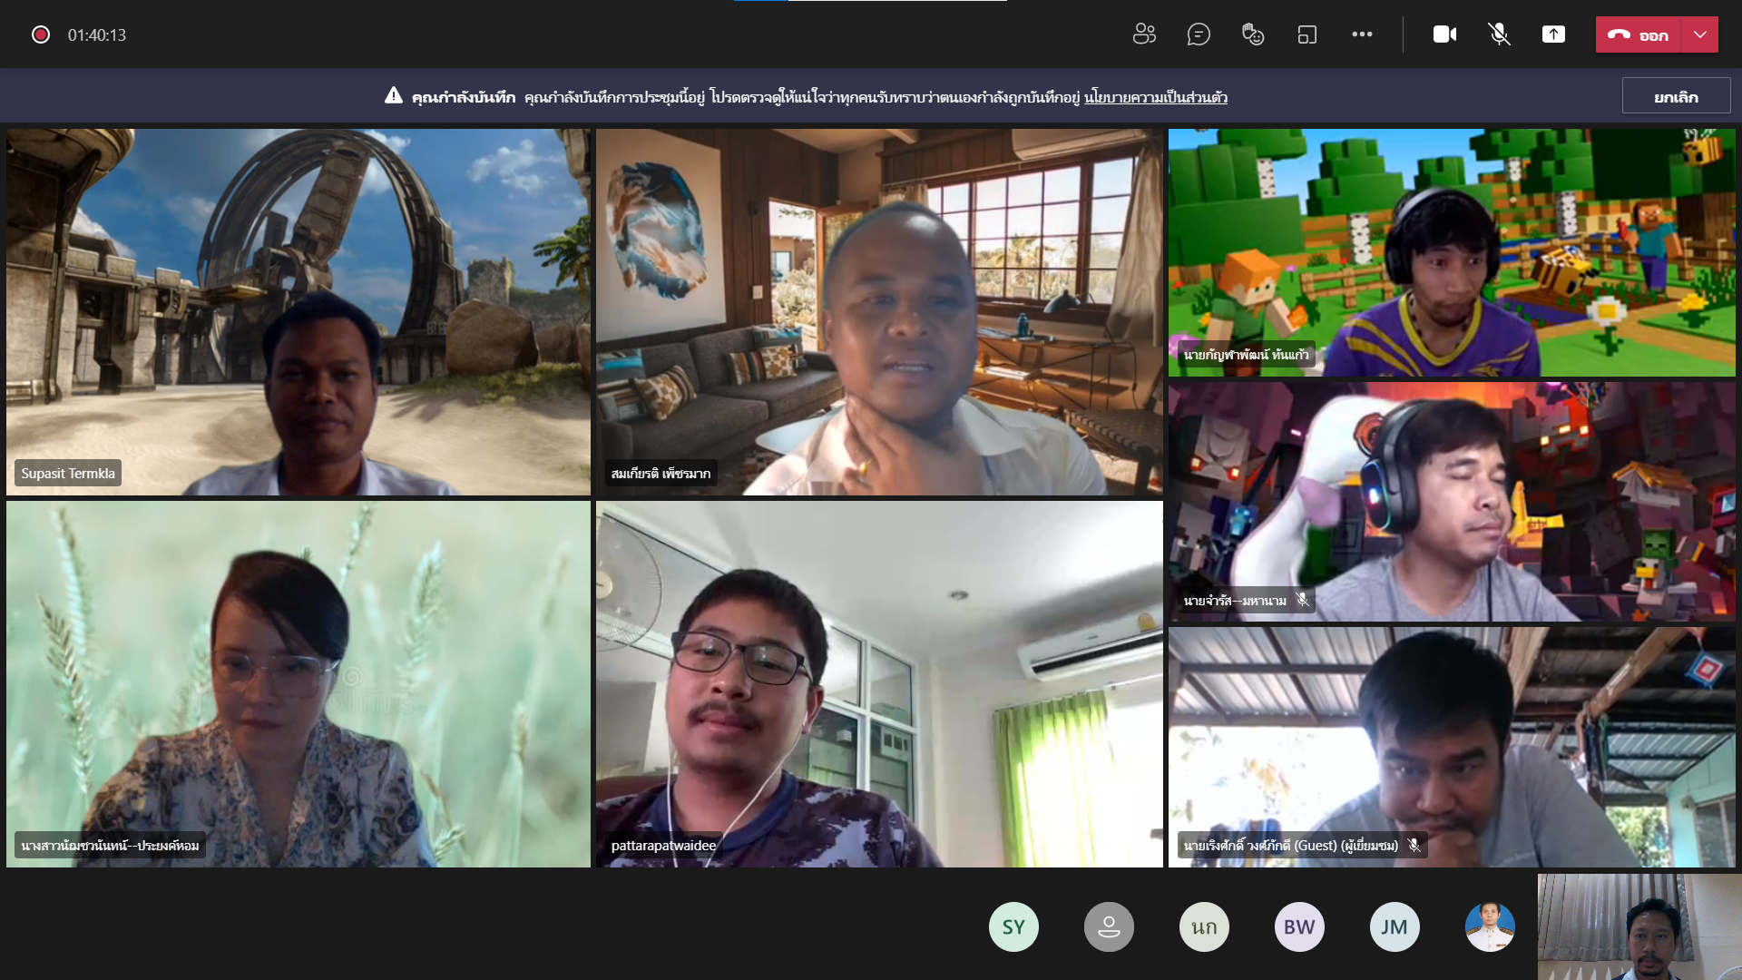1742x980 pixels.
Task: Dismiss the recording banner
Action: [1676, 96]
